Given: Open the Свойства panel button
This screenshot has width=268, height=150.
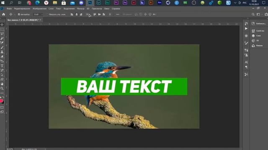Looking at the screenshot, I should pos(258,31).
